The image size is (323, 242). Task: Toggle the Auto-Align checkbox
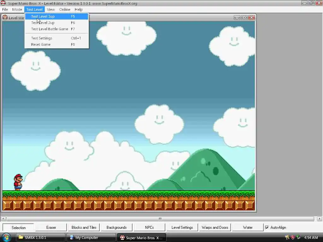pos(267,228)
